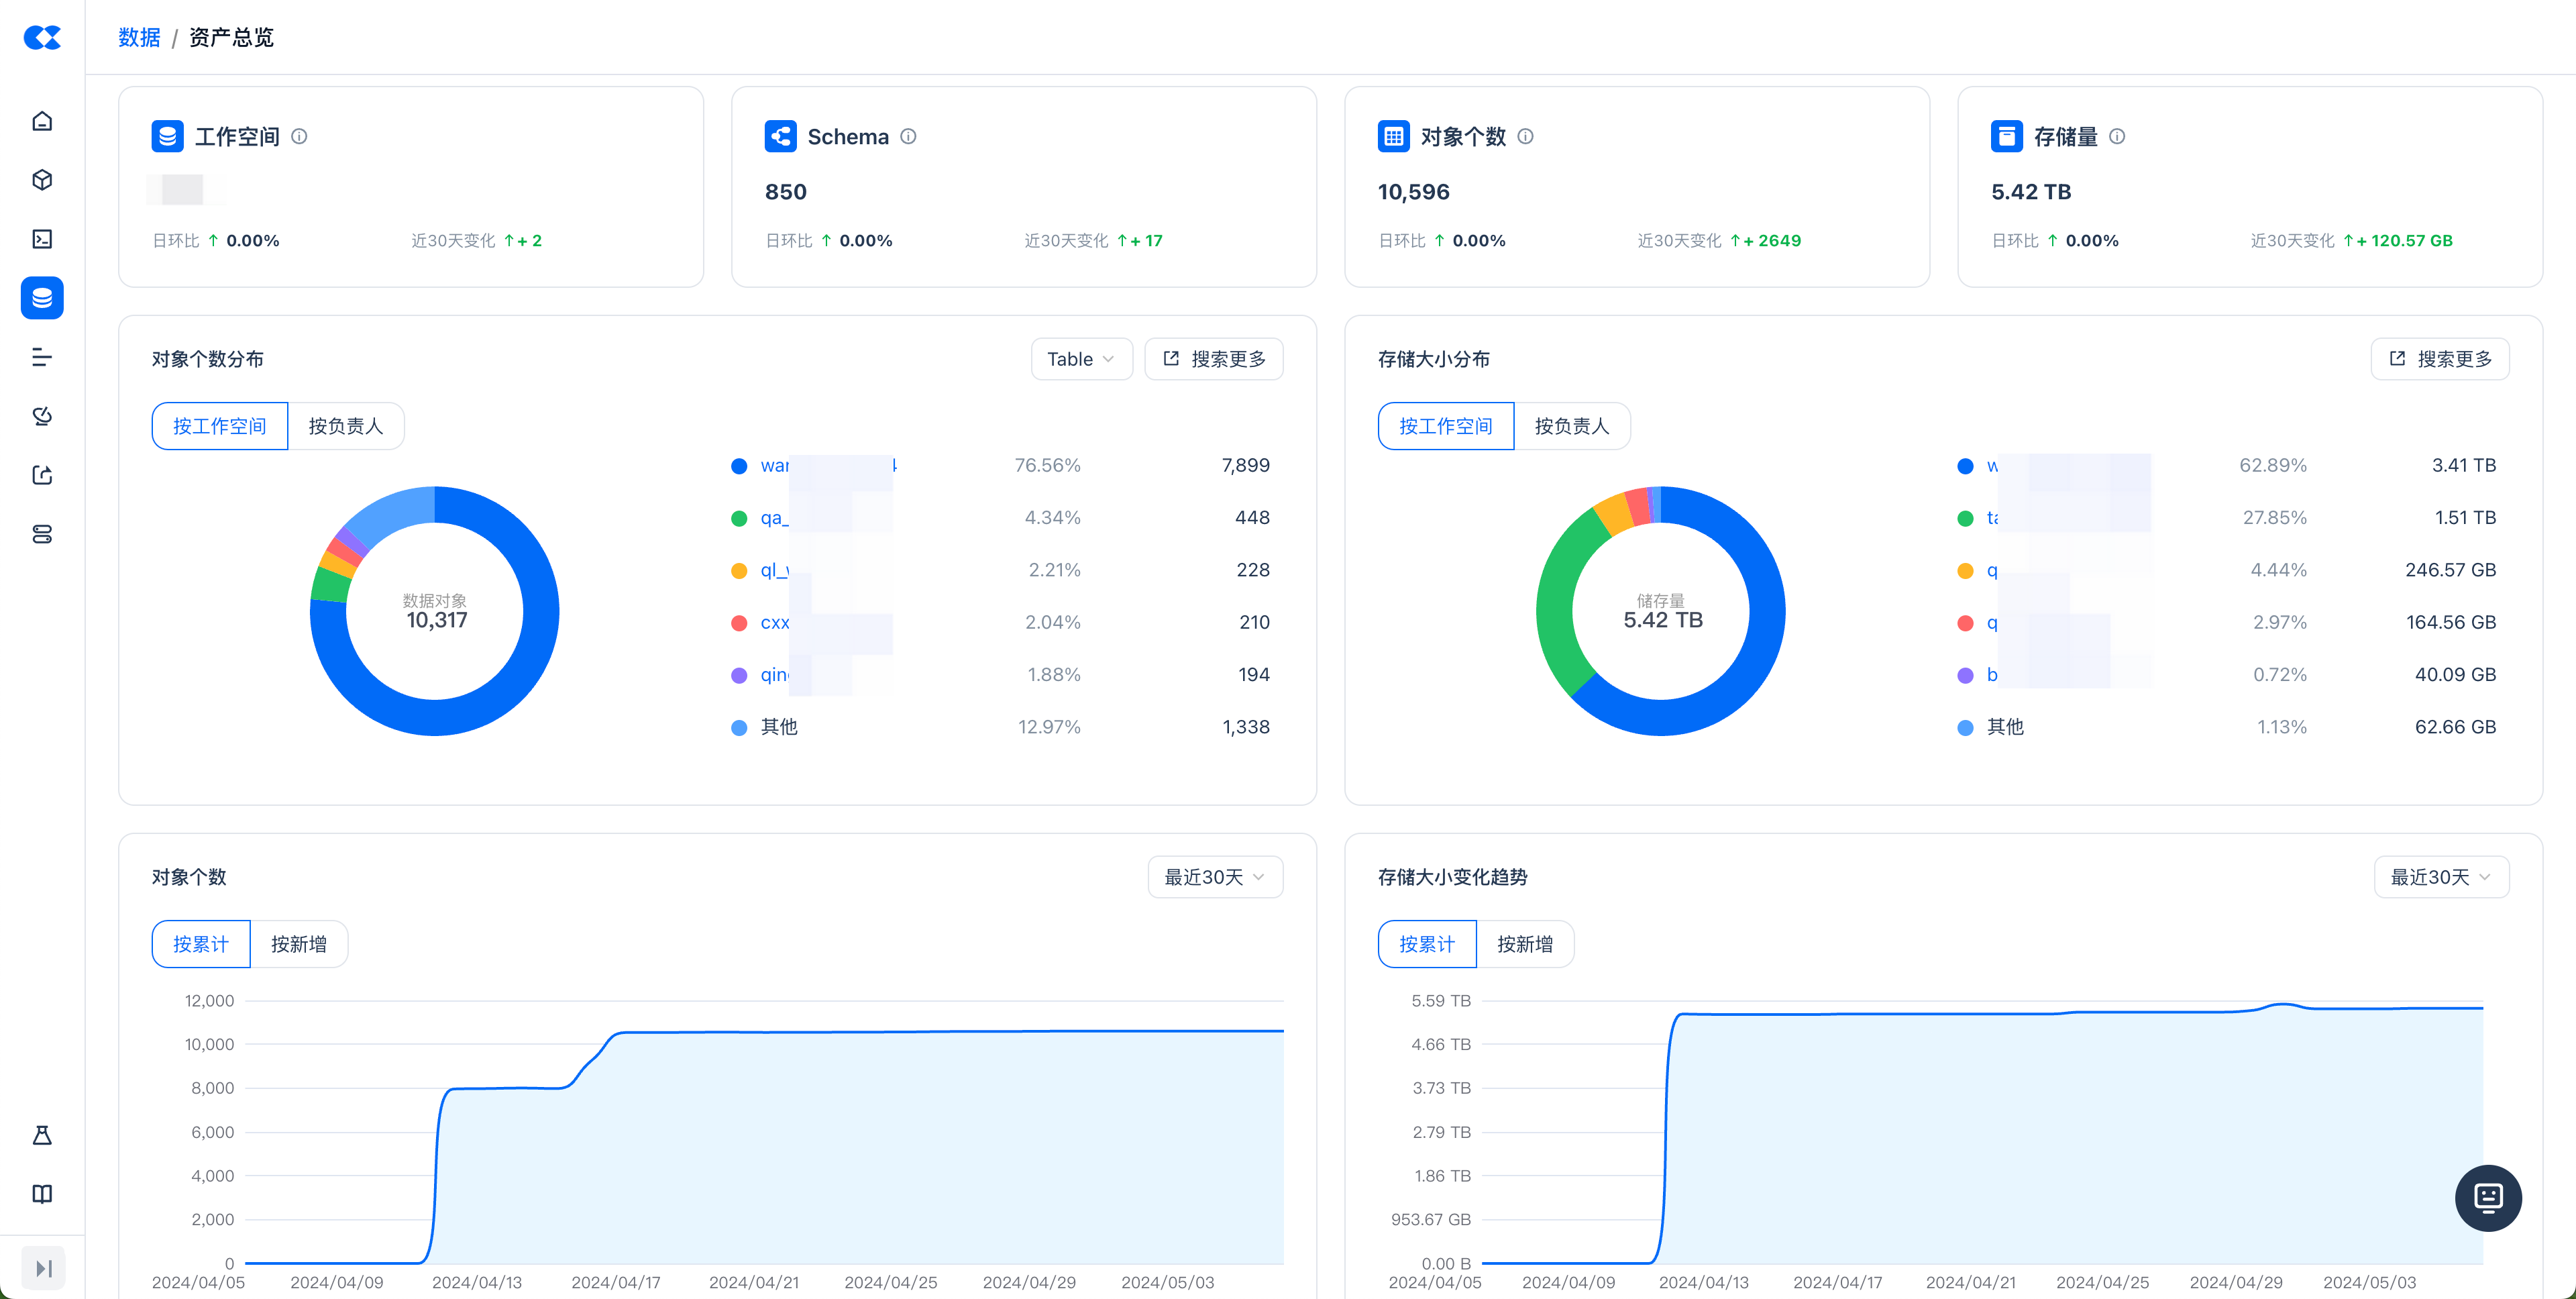
Task: Click info icon next to 对象个数
Action: 1525,137
